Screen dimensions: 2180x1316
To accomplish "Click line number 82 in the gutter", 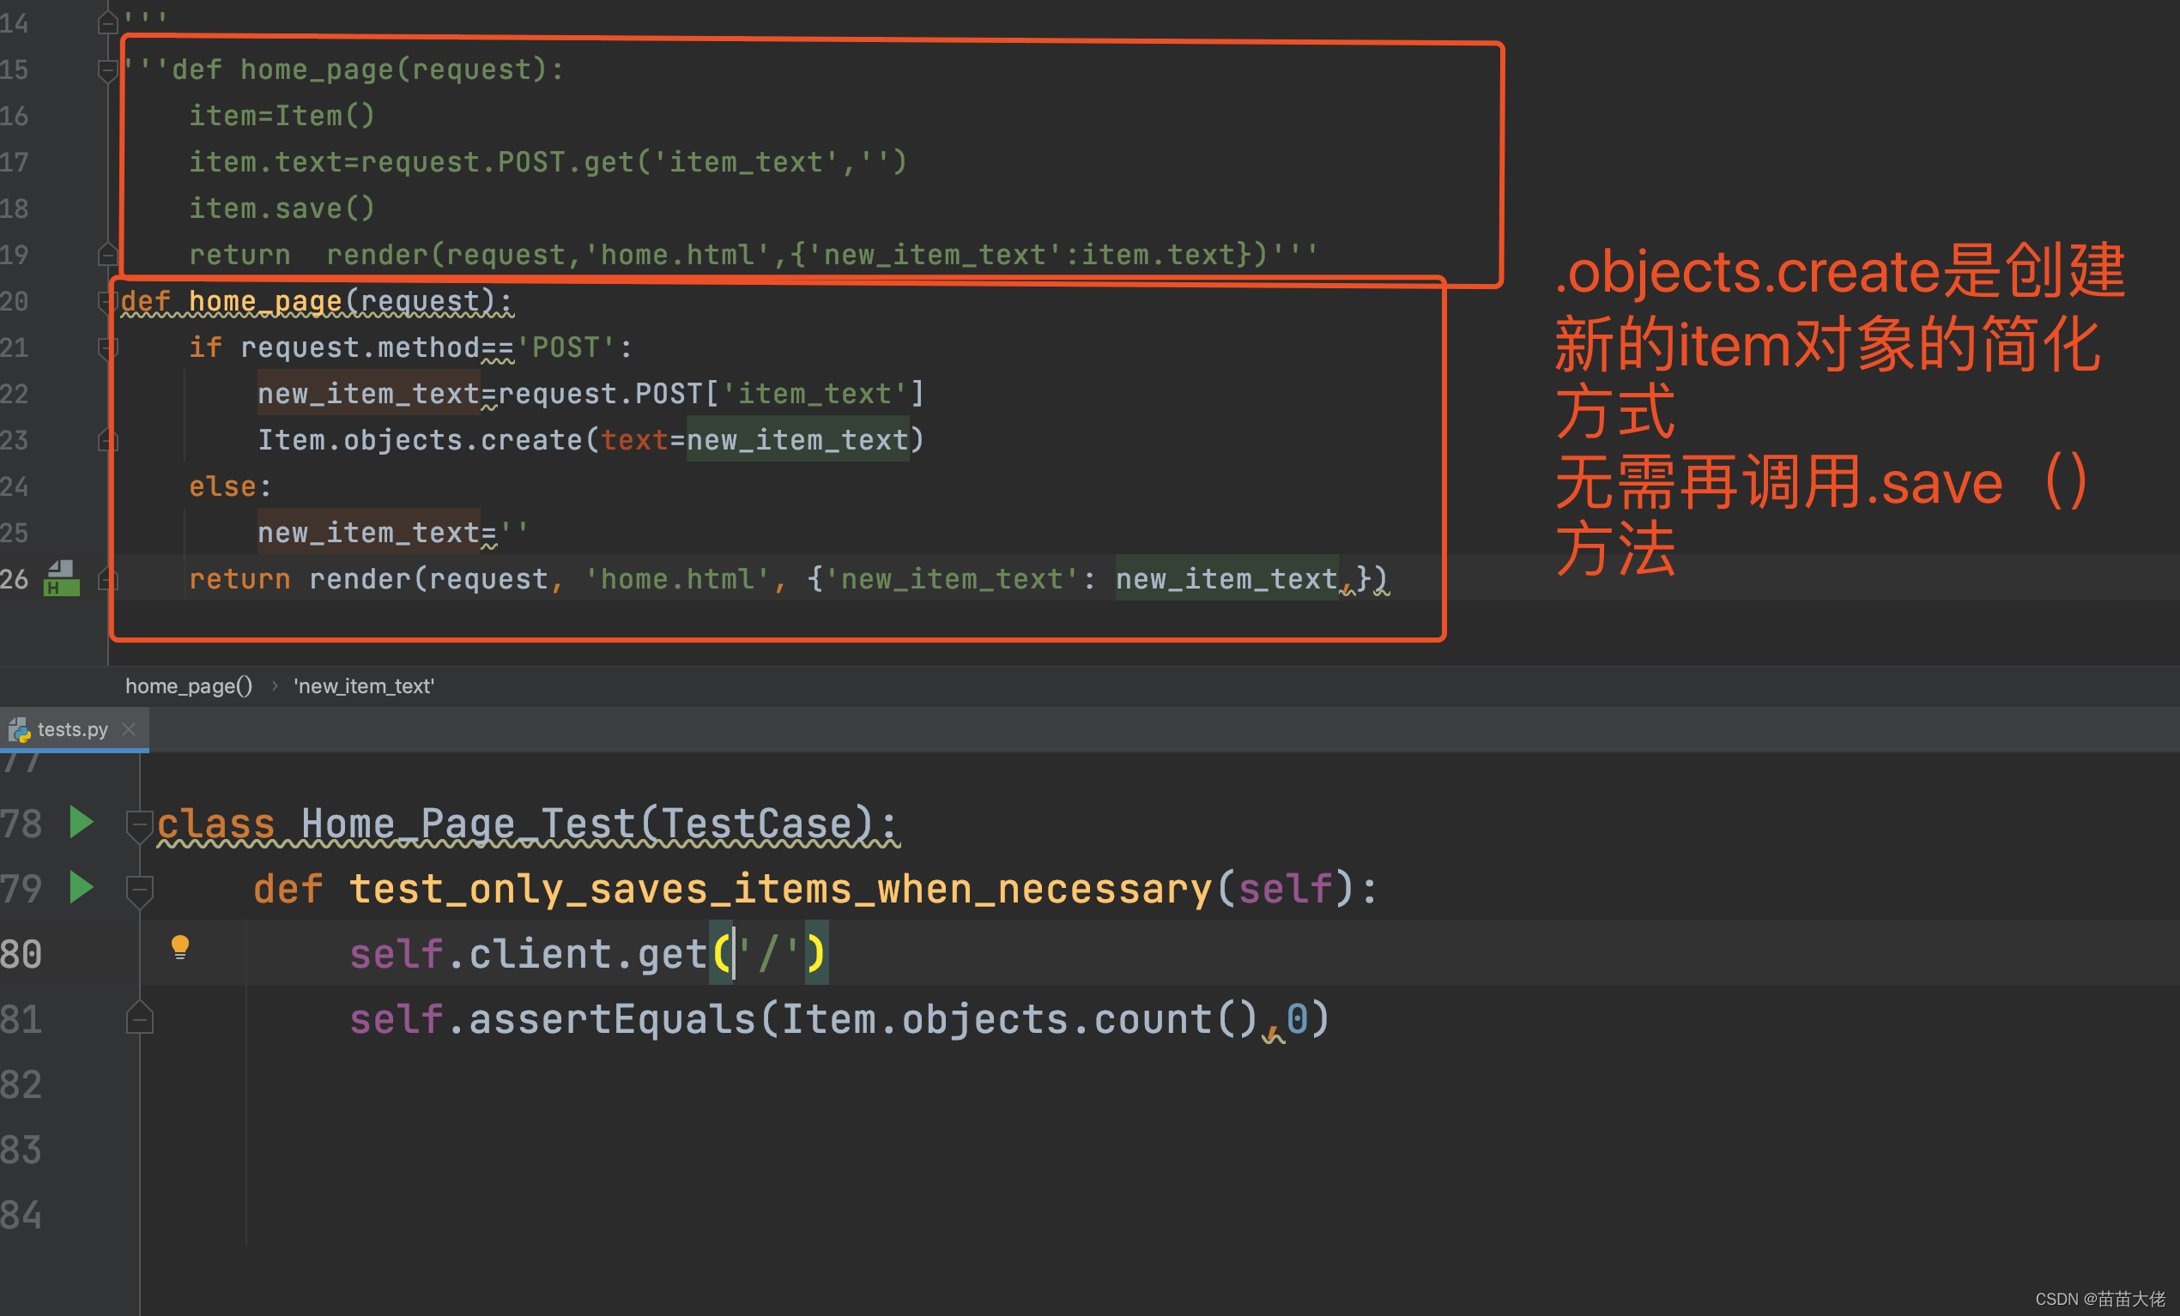I will click(21, 1084).
